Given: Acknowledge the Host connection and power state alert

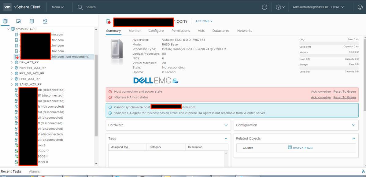Looking at the screenshot, I should (320, 91).
